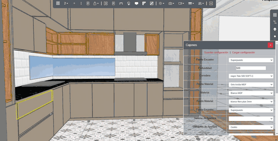Expand the Corredera dropdown

pos(251,76)
